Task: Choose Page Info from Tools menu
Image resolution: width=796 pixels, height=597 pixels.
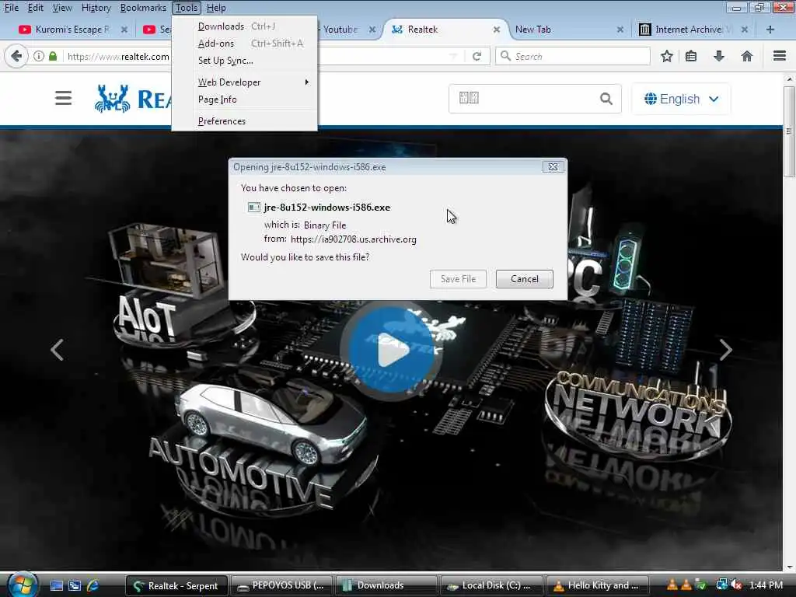Action: (245, 99)
